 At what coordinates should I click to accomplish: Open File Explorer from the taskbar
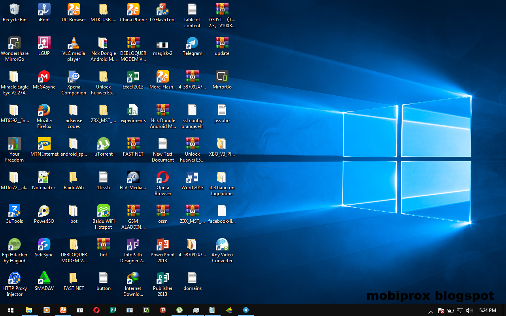coord(29,310)
